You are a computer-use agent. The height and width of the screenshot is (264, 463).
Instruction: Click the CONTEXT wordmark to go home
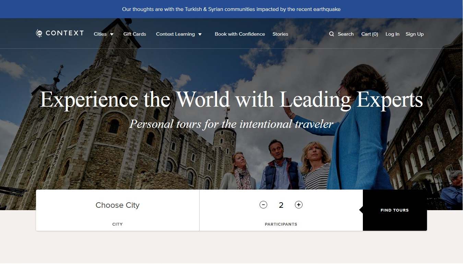[64, 33]
